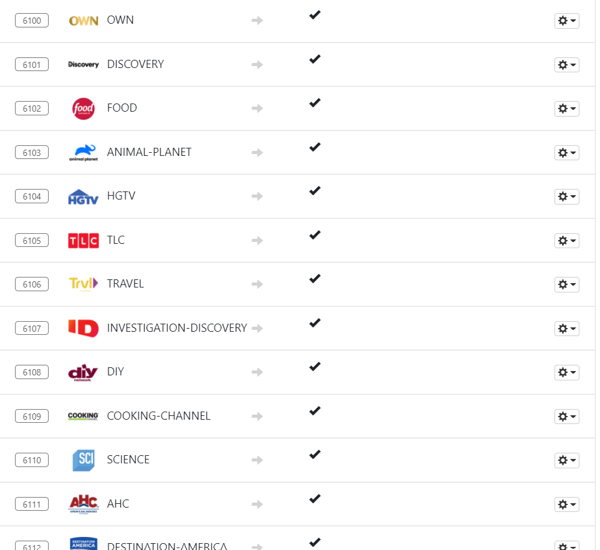The width and height of the screenshot is (600, 550).
Task: Click the arrow next to ANIMAL-PLANET
Action: [257, 152]
